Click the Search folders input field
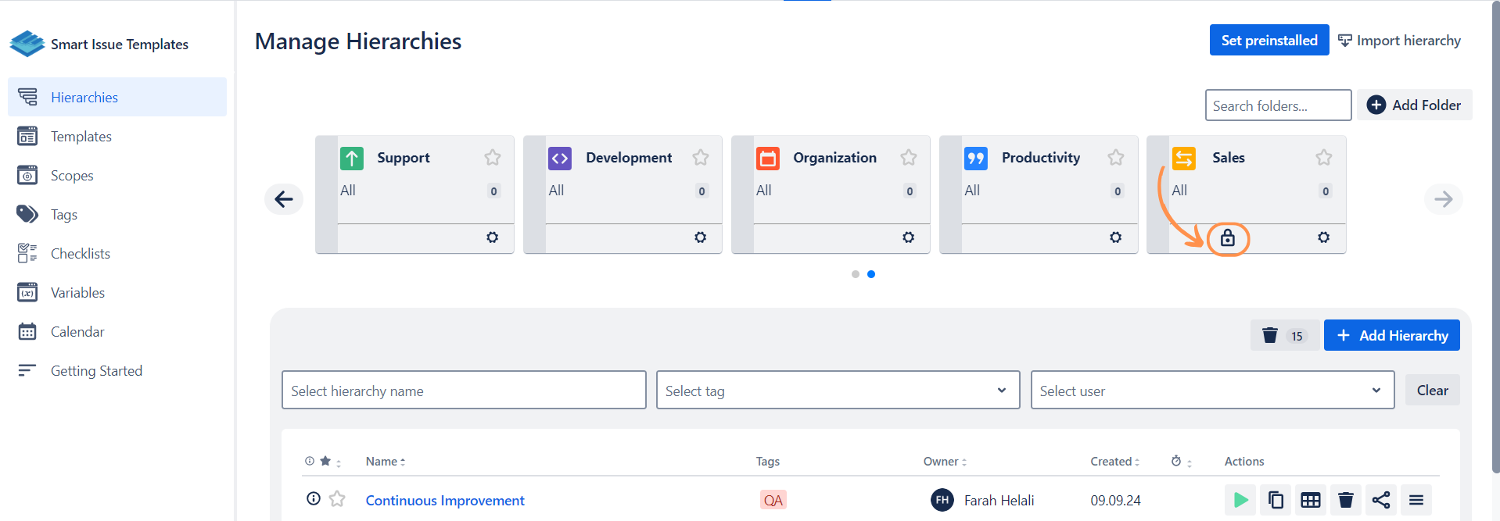1500x521 pixels. pyautogui.click(x=1277, y=105)
